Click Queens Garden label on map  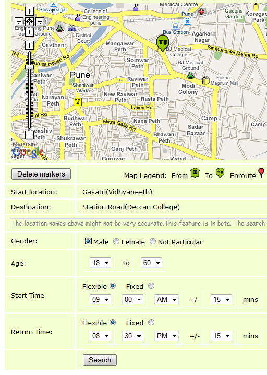click(234, 14)
